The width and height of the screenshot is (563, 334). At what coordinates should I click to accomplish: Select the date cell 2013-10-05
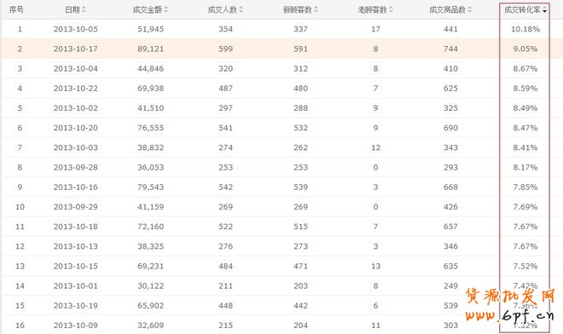[76, 29]
